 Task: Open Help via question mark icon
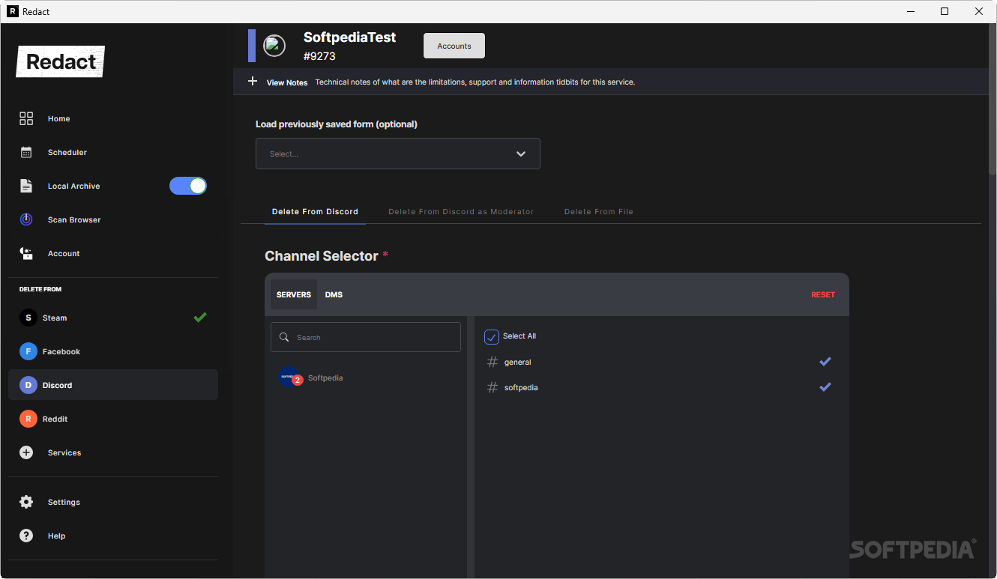tap(26, 536)
